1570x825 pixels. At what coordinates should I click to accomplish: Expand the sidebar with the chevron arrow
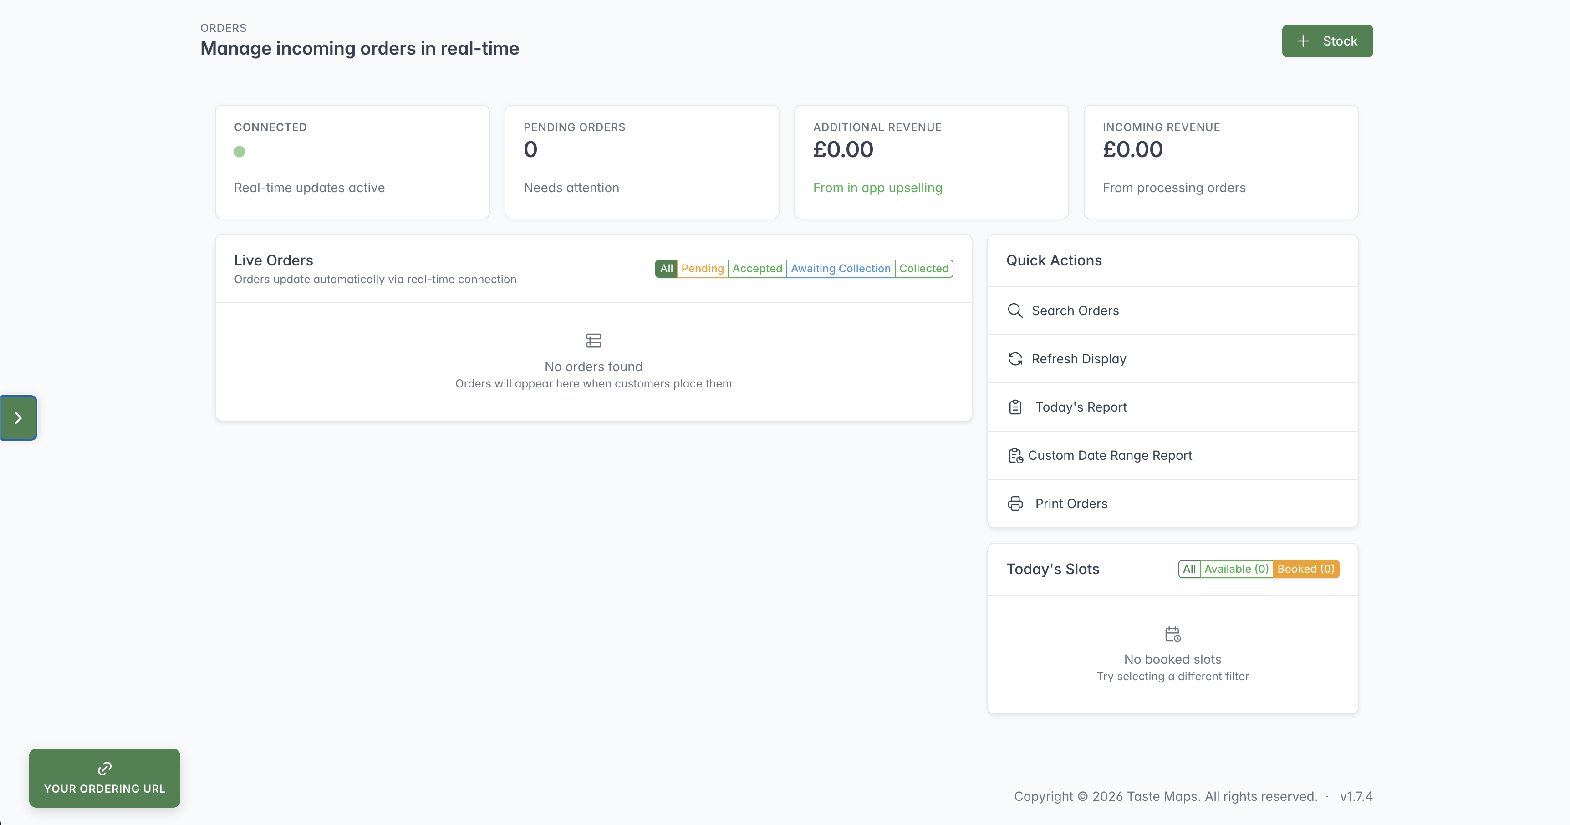(x=18, y=418)
